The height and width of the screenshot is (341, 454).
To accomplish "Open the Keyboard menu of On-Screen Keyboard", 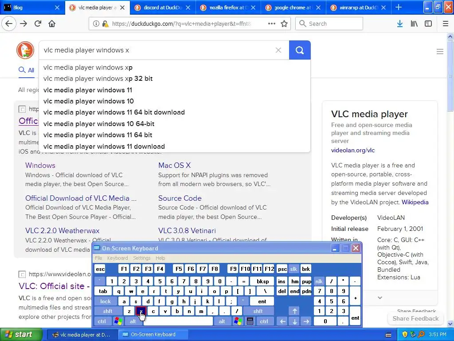I will 117,258.
